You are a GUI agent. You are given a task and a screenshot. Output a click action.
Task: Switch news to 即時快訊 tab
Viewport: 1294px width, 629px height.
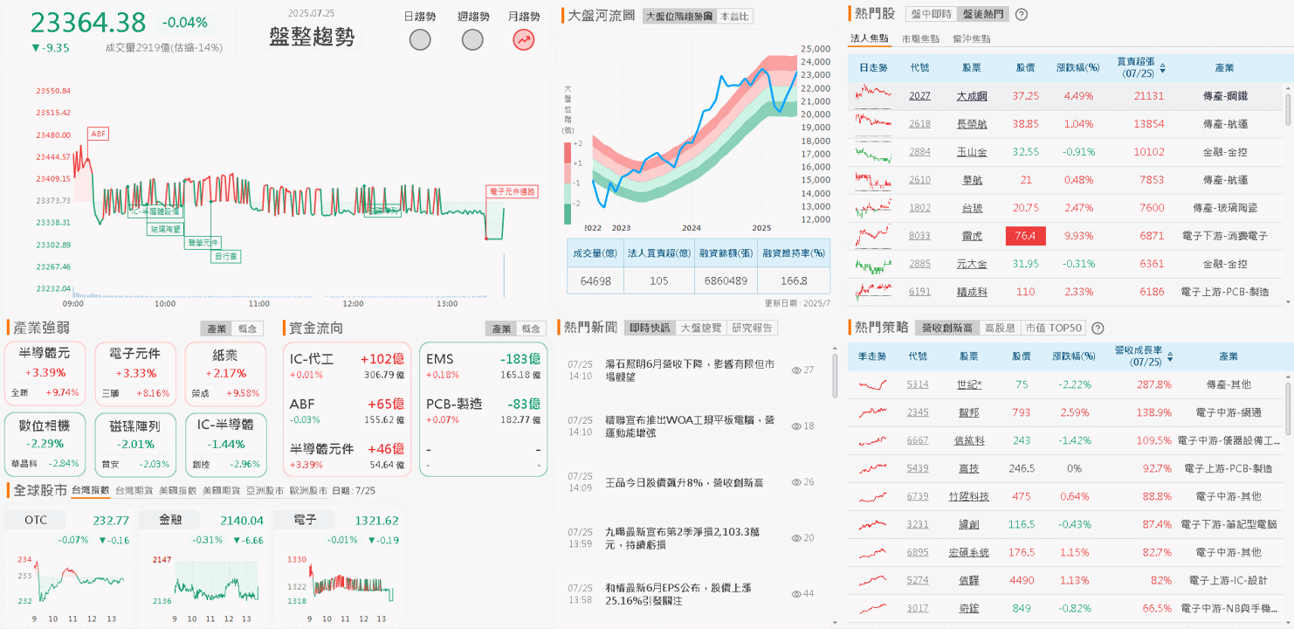650,328
